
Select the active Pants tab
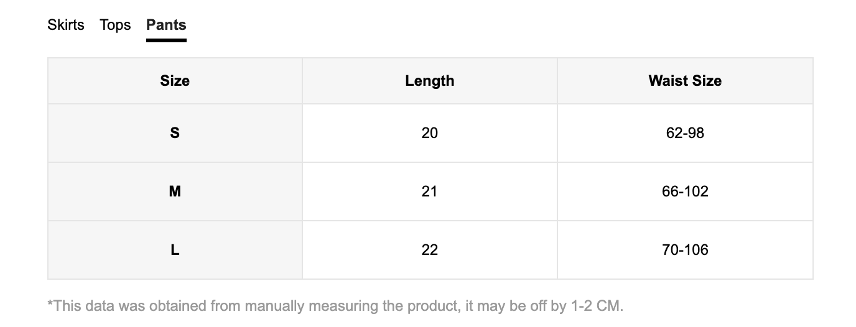[166, 25]
